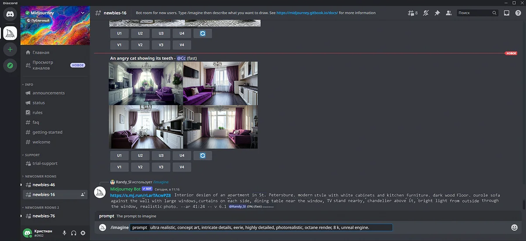
Task: Click the search field Поиск
Action: pyautogui.click(x=478, y=13)
